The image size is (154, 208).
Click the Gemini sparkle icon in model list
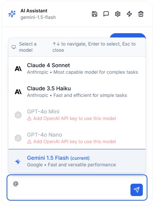click(x=18, y=161)
